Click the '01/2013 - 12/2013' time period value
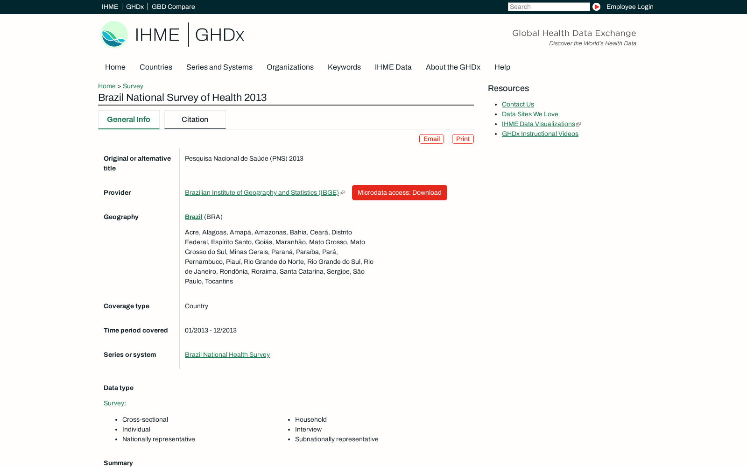Screen dimensions: 747x467 tap(211, 330)
